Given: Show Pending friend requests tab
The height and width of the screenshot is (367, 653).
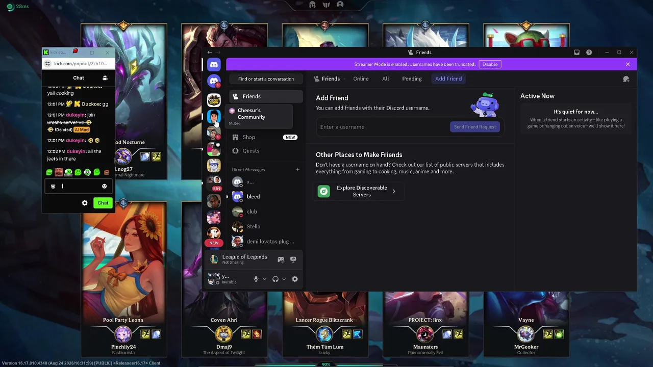Looking at the screenshot, I should click(x=412, y=79).
